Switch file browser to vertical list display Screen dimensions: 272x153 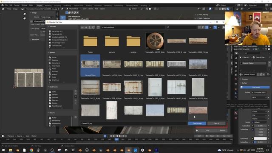[x=199, y=27]
